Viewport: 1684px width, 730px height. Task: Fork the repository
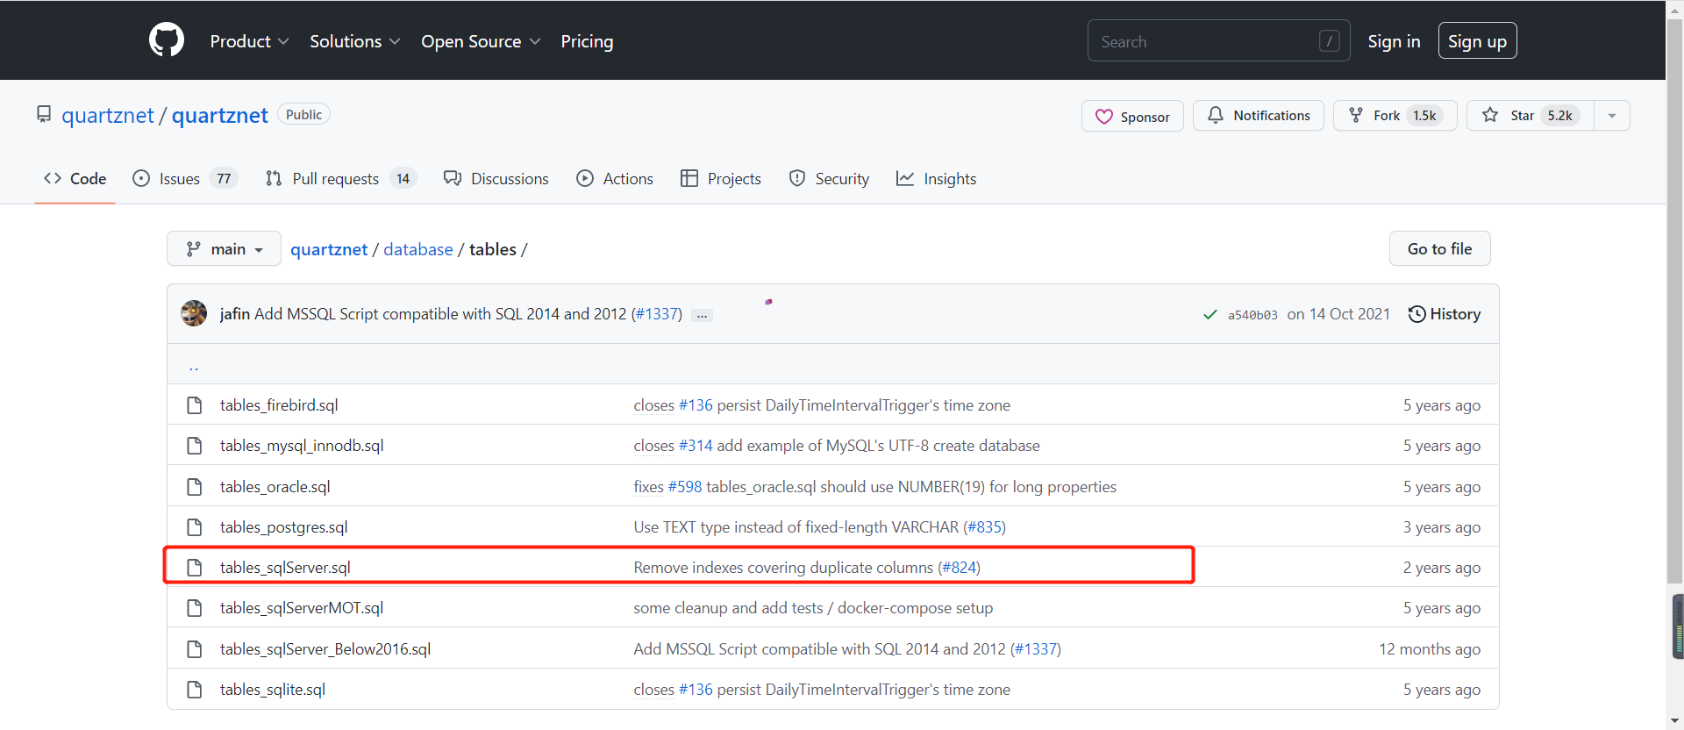1394,116
